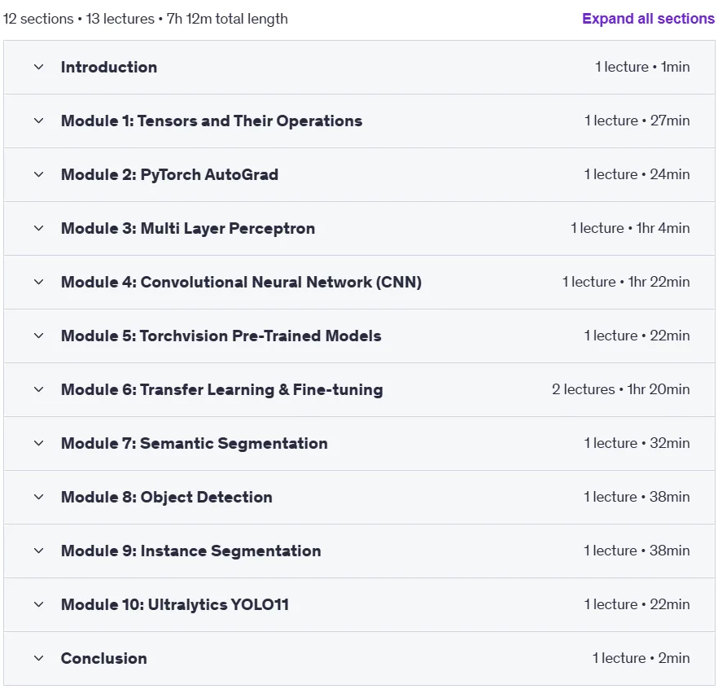The height and width of the screenshot is (689, 718).
Task: Select the Introduction section title
Action: click(x=109, y=68)
